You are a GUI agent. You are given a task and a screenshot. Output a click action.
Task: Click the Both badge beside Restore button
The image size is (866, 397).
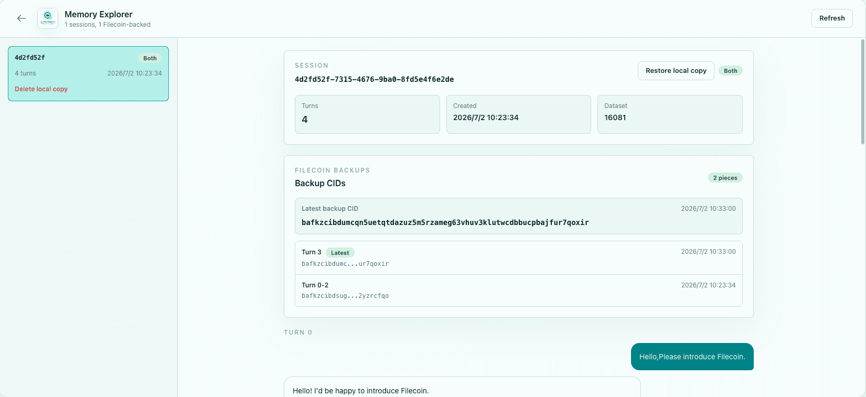[731, 71]
